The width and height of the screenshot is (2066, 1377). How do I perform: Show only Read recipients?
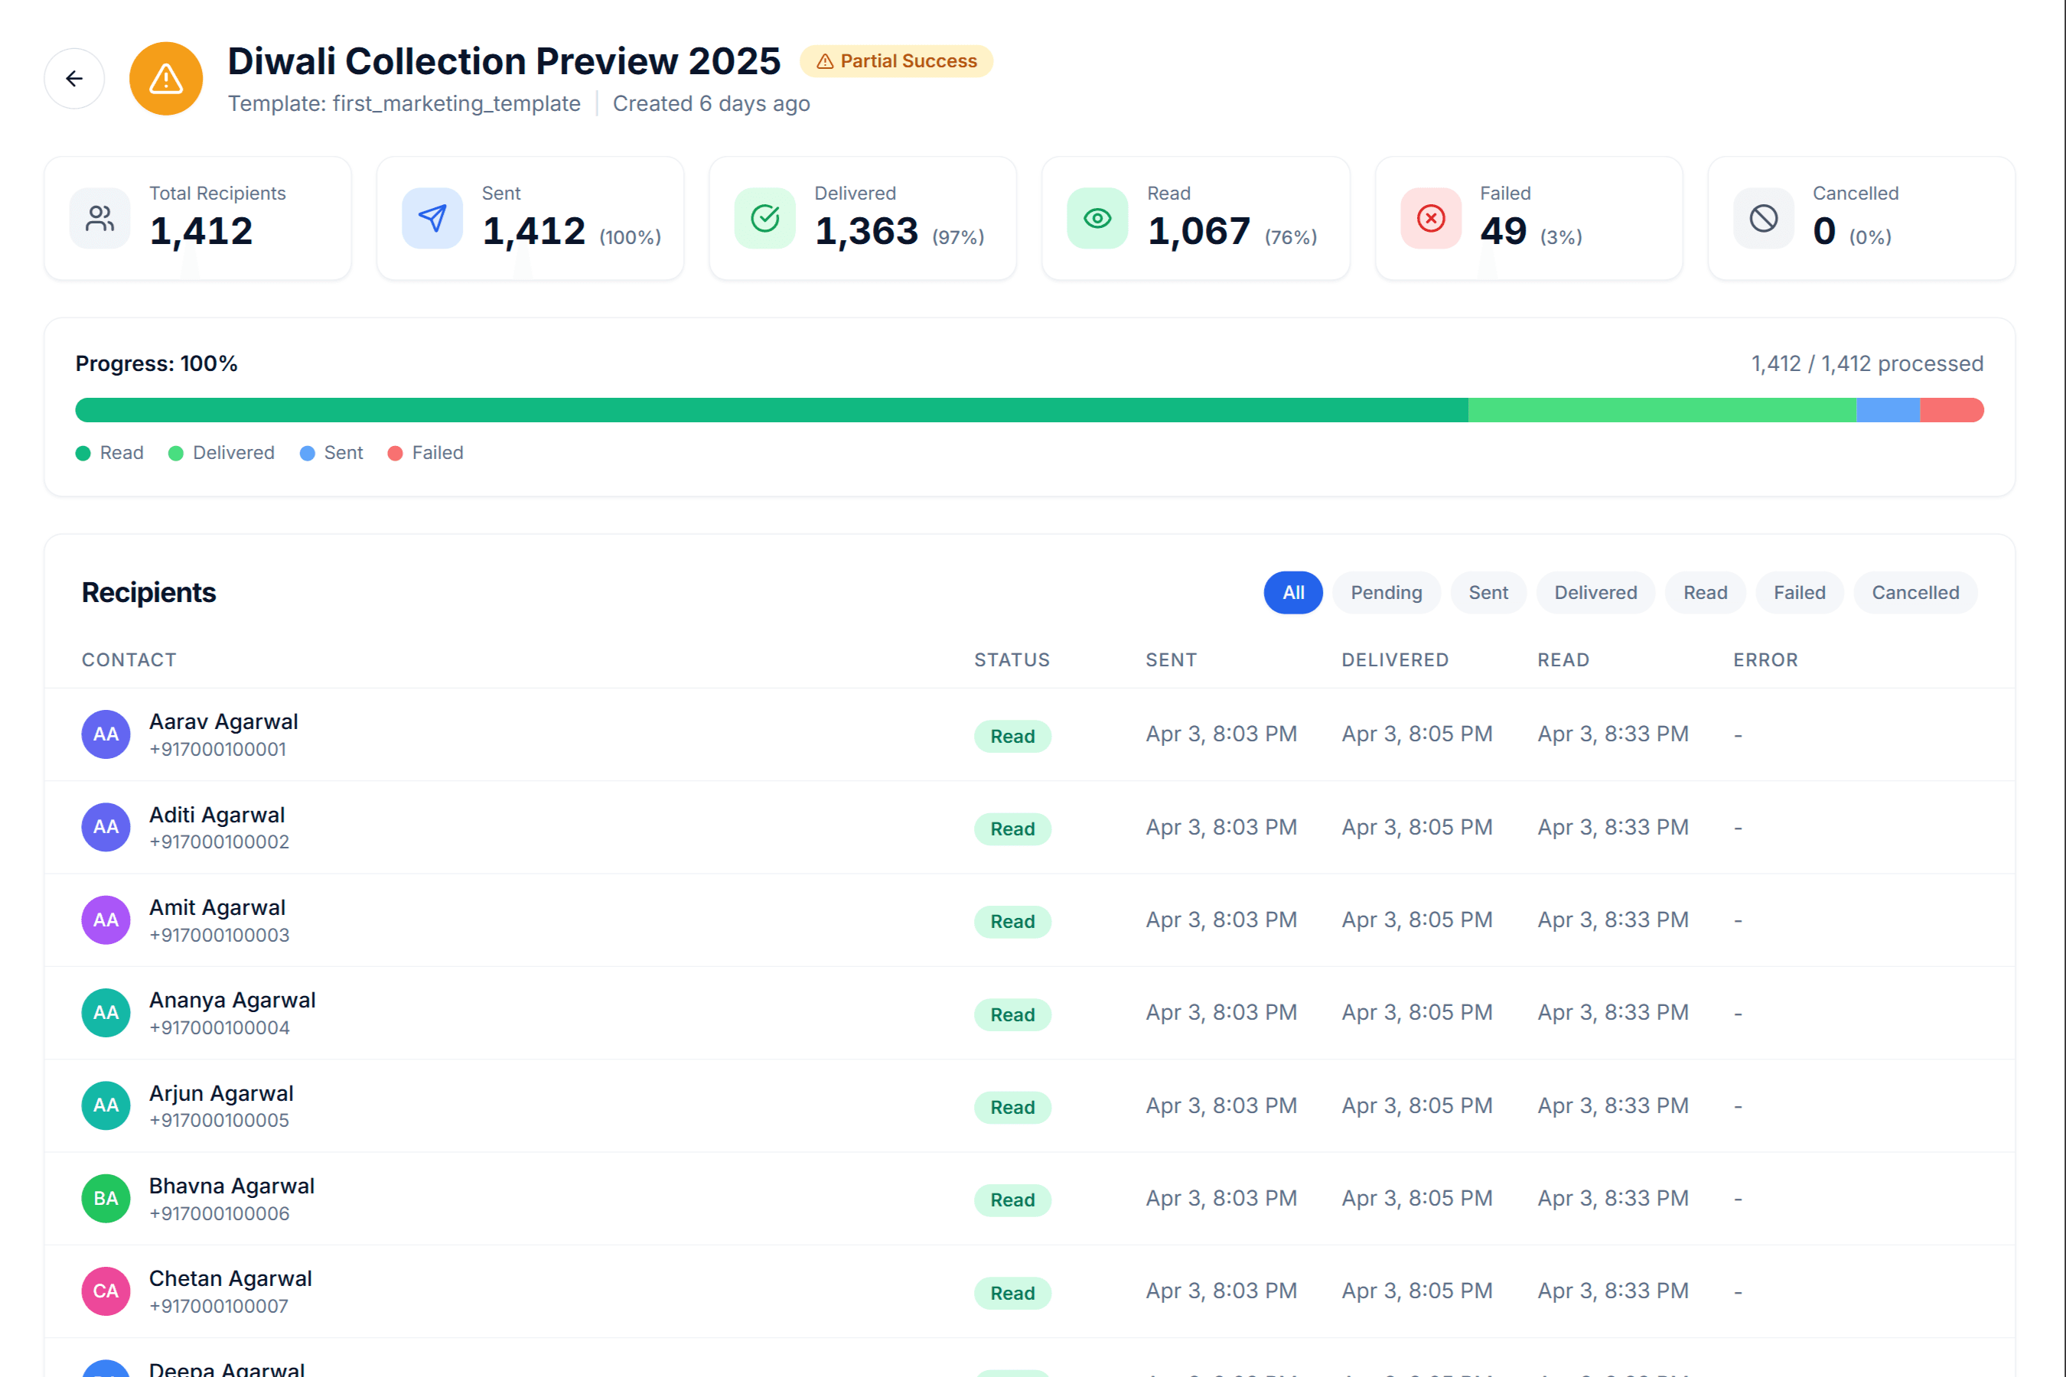1705,593
